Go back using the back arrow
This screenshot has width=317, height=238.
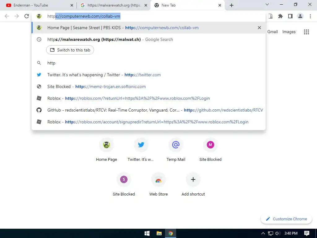point(7,16)
